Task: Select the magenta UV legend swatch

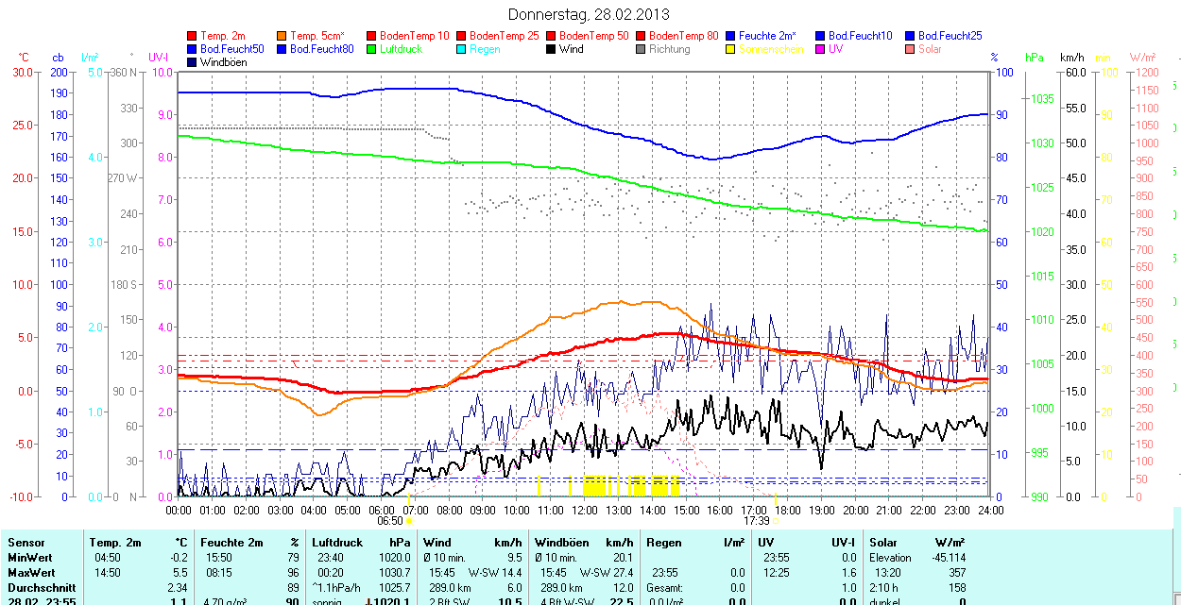Action: tap(821, 49)
